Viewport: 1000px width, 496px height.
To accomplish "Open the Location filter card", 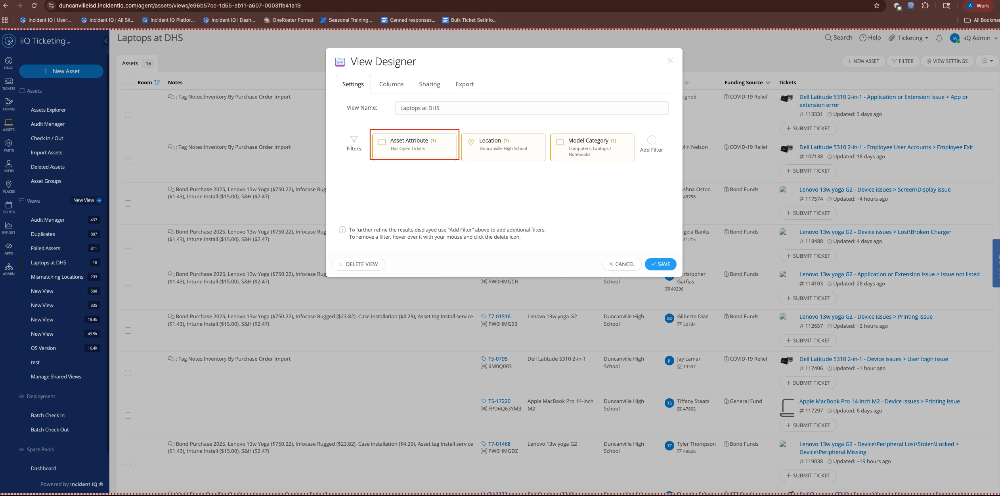I will coord(503,147).
